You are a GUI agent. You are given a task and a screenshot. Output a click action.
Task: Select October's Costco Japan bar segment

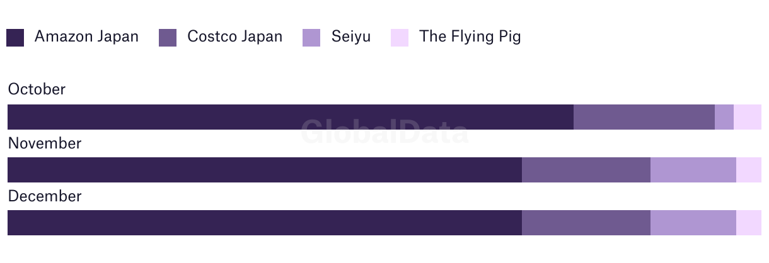tap(644, 117)
